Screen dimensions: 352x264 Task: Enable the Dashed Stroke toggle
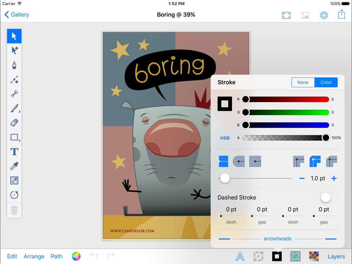(x=329, y=197)
